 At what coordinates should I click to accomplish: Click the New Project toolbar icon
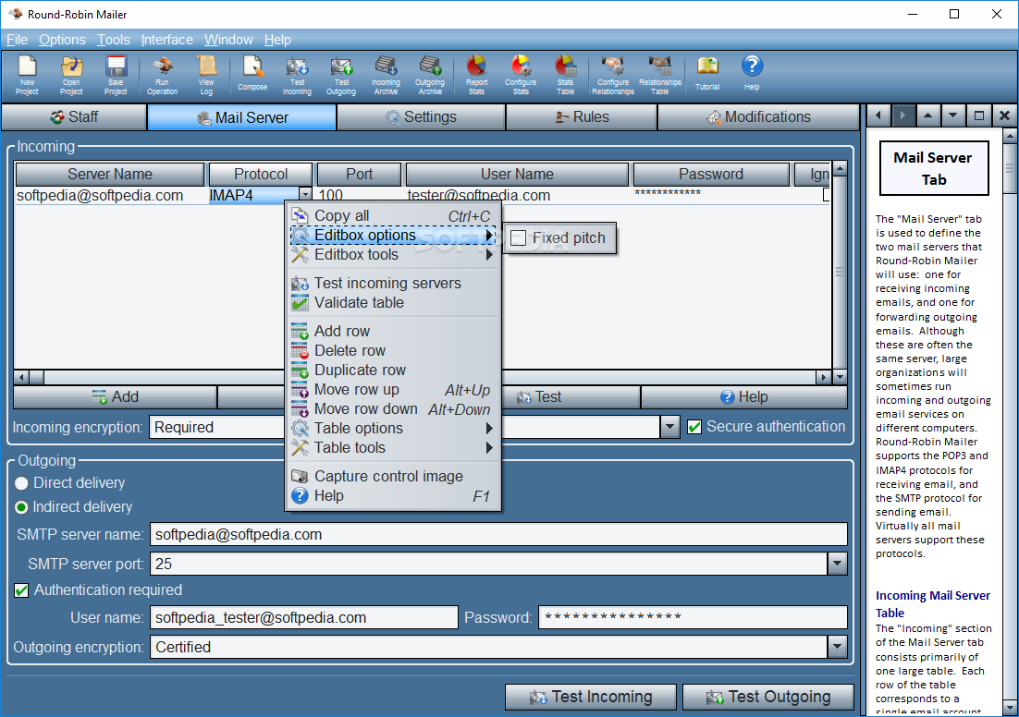28,76
